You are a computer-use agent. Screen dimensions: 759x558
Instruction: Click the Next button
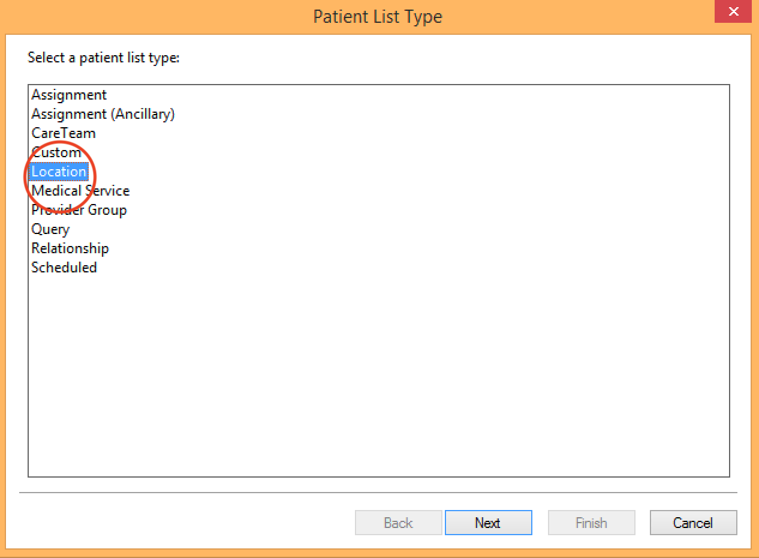[488, 523]
